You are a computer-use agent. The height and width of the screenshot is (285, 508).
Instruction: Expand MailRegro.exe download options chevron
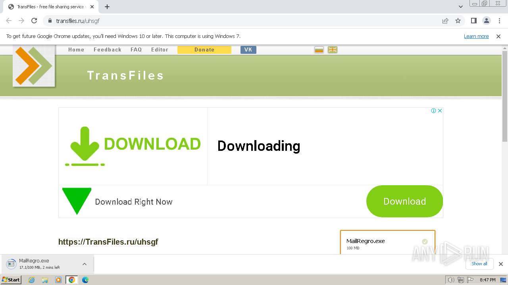click(85, 264)
